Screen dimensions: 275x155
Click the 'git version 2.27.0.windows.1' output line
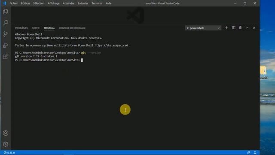click(x=36, y=56)
